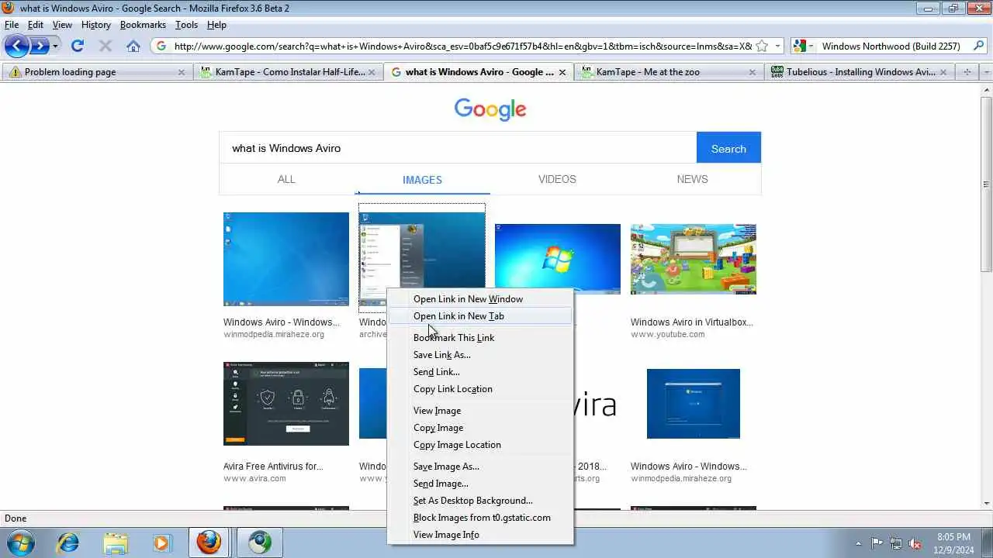Open the Bookmarks menu

click(x=143, y=25)
